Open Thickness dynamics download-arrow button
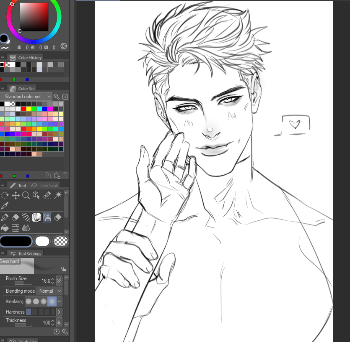The height and width of the screenshot is (342, 350). pos(59,322)
